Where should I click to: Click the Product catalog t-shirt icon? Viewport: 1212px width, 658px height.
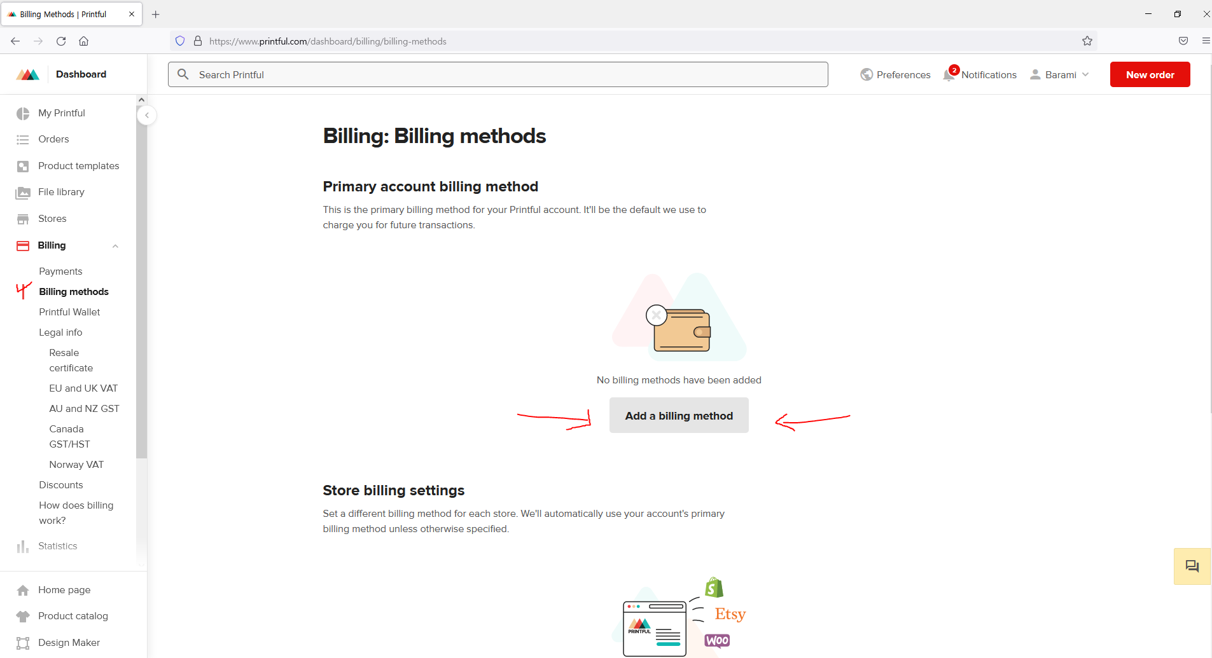pyautogui.click(x=23, y=616)
